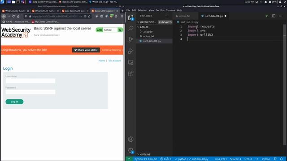Open Firefox home page button
Screen dimensions: 287x161
click(x=18, y=16)
